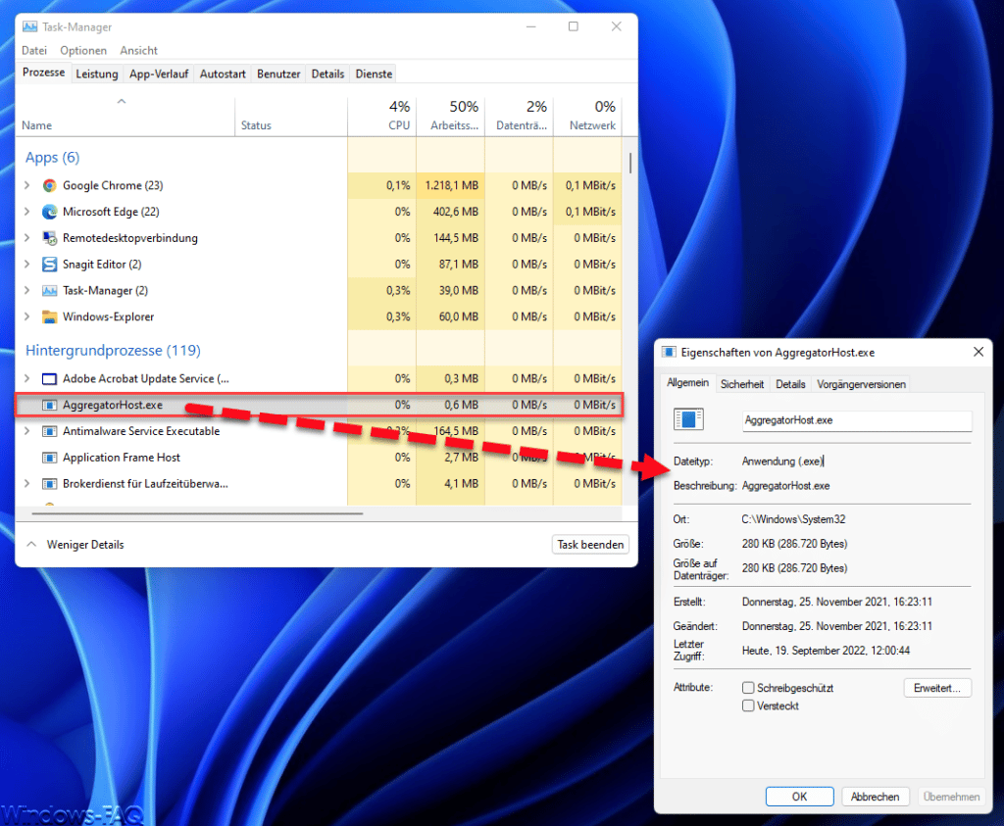Switch to the Autostart tab
1004x826 pixels.
tap(223, 74)
